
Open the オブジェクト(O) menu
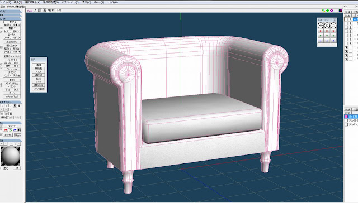click(x=70, y=2)
